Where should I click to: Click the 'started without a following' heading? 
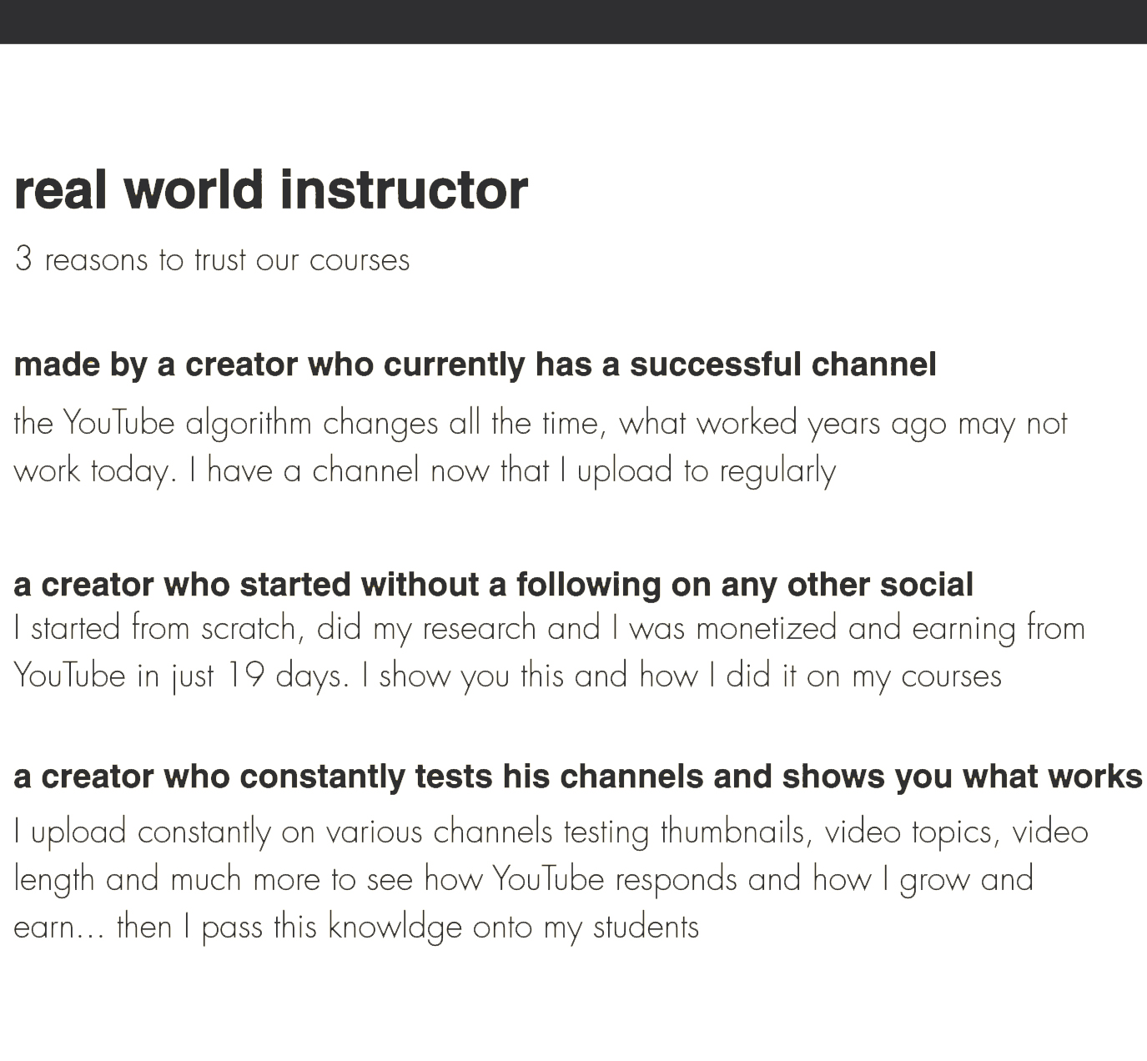[x=493, y=585]
